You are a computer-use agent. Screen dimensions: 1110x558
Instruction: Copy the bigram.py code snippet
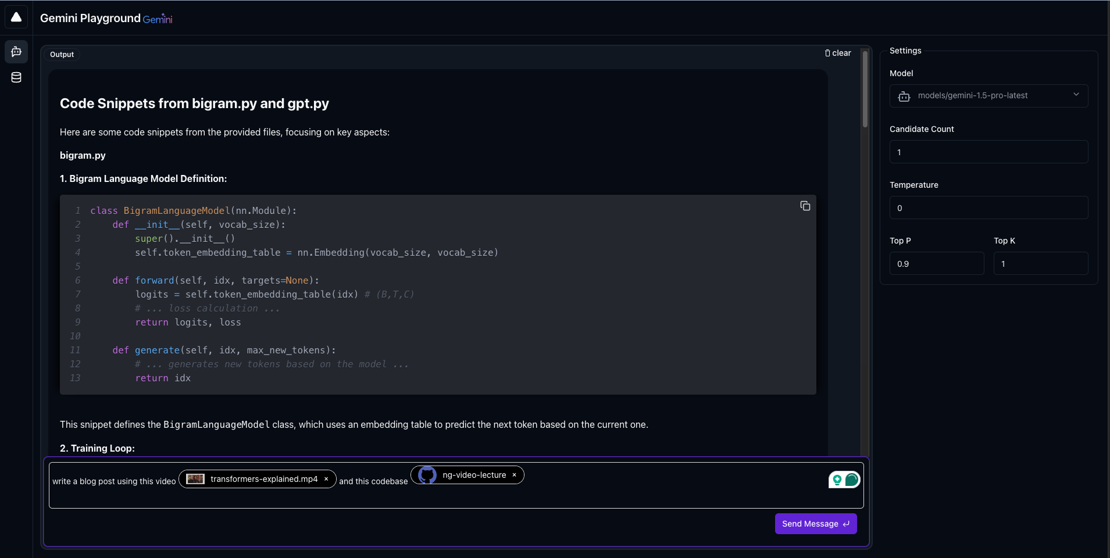805,206
